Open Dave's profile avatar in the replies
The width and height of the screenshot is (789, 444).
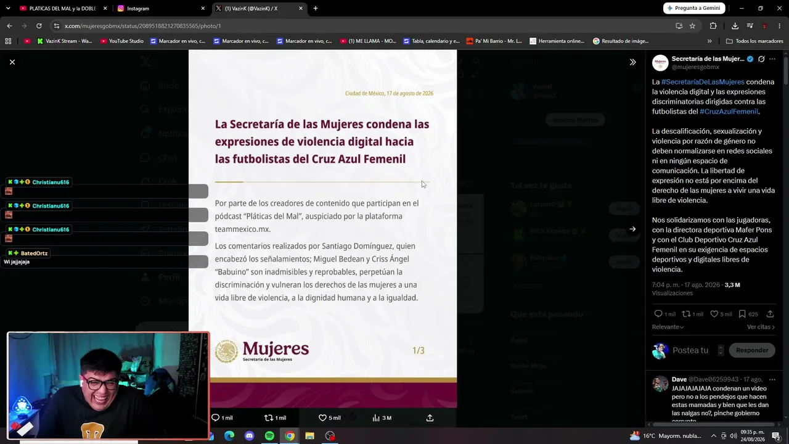(660, 384)
